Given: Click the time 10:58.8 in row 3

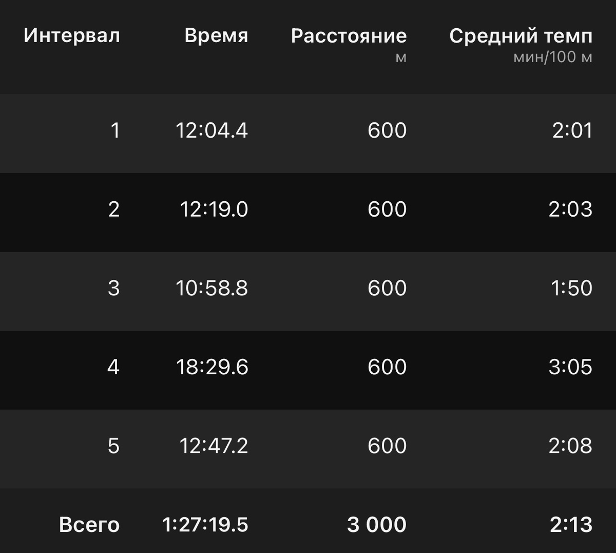Looking at the screenshot, I should 213,288.
